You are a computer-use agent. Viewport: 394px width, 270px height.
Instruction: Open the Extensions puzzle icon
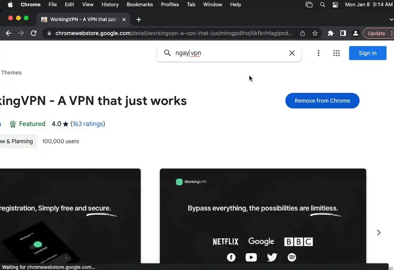click(331, 33)
